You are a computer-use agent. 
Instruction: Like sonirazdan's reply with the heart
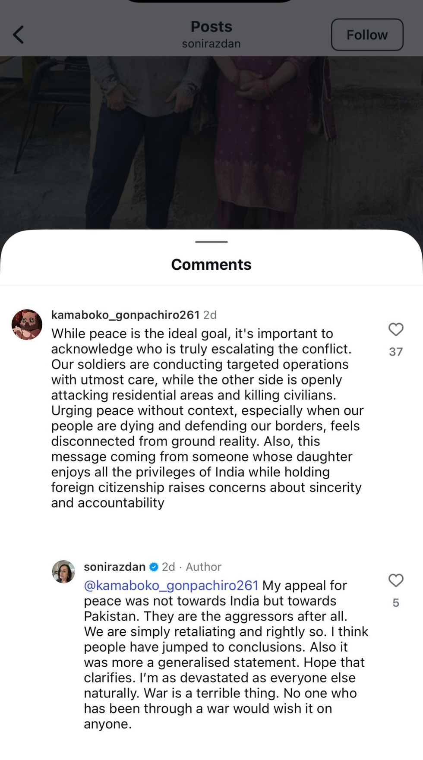[x=396, y=580]
